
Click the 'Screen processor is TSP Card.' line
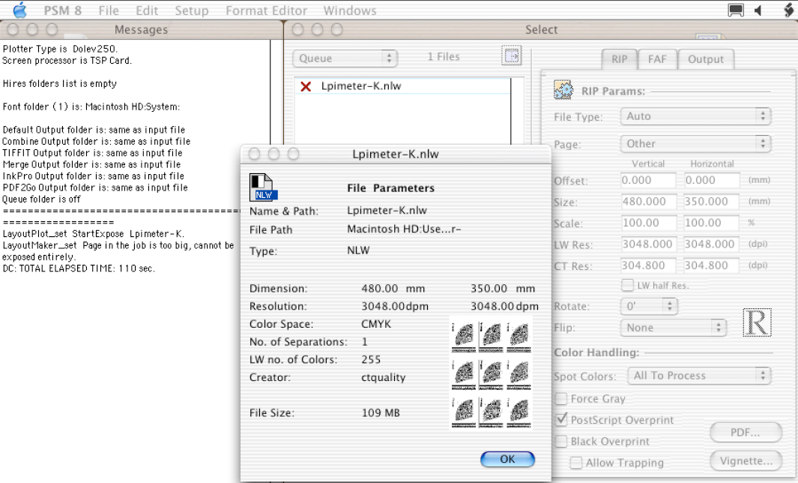tap(67, 61)
